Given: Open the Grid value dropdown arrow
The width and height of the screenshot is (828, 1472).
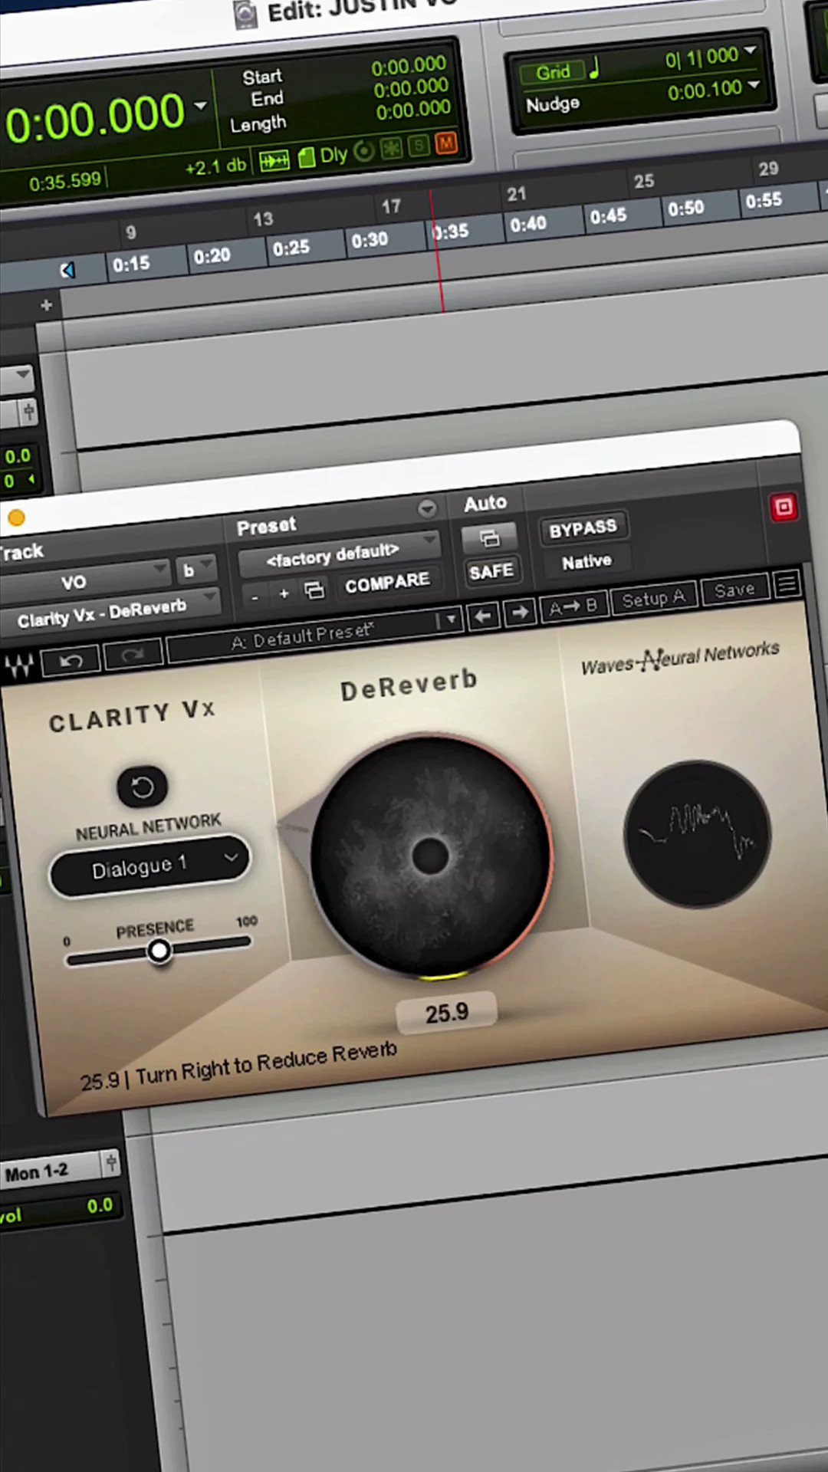Looking at the screenshot, I should [x=751, y=51].
